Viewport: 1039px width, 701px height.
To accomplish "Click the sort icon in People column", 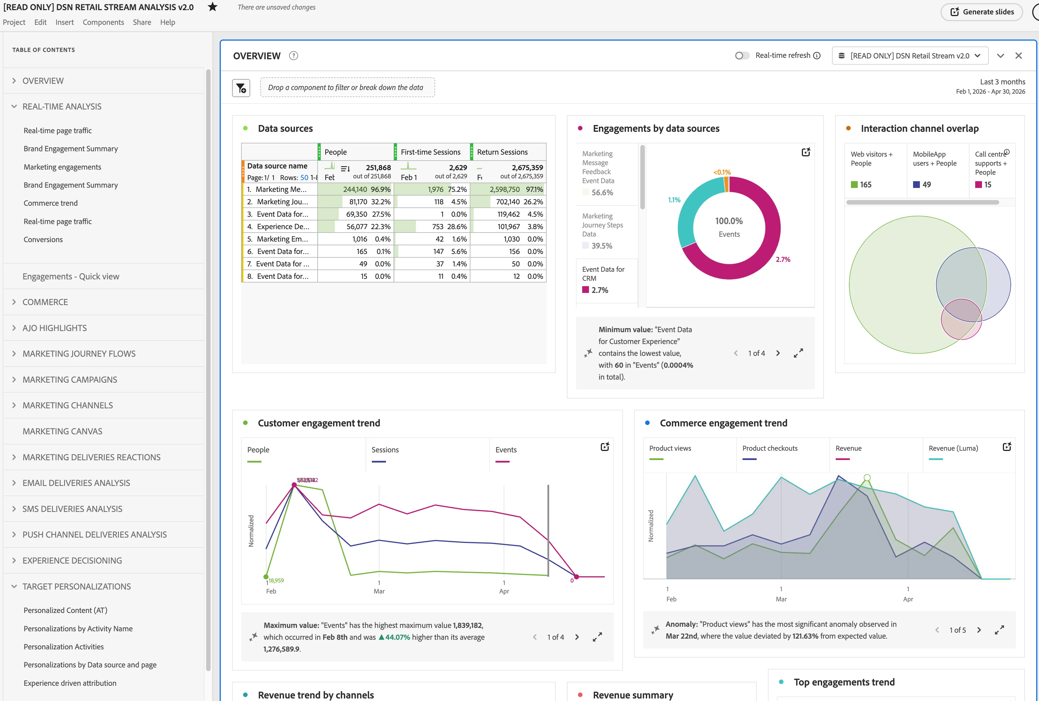I will point(345,169).
